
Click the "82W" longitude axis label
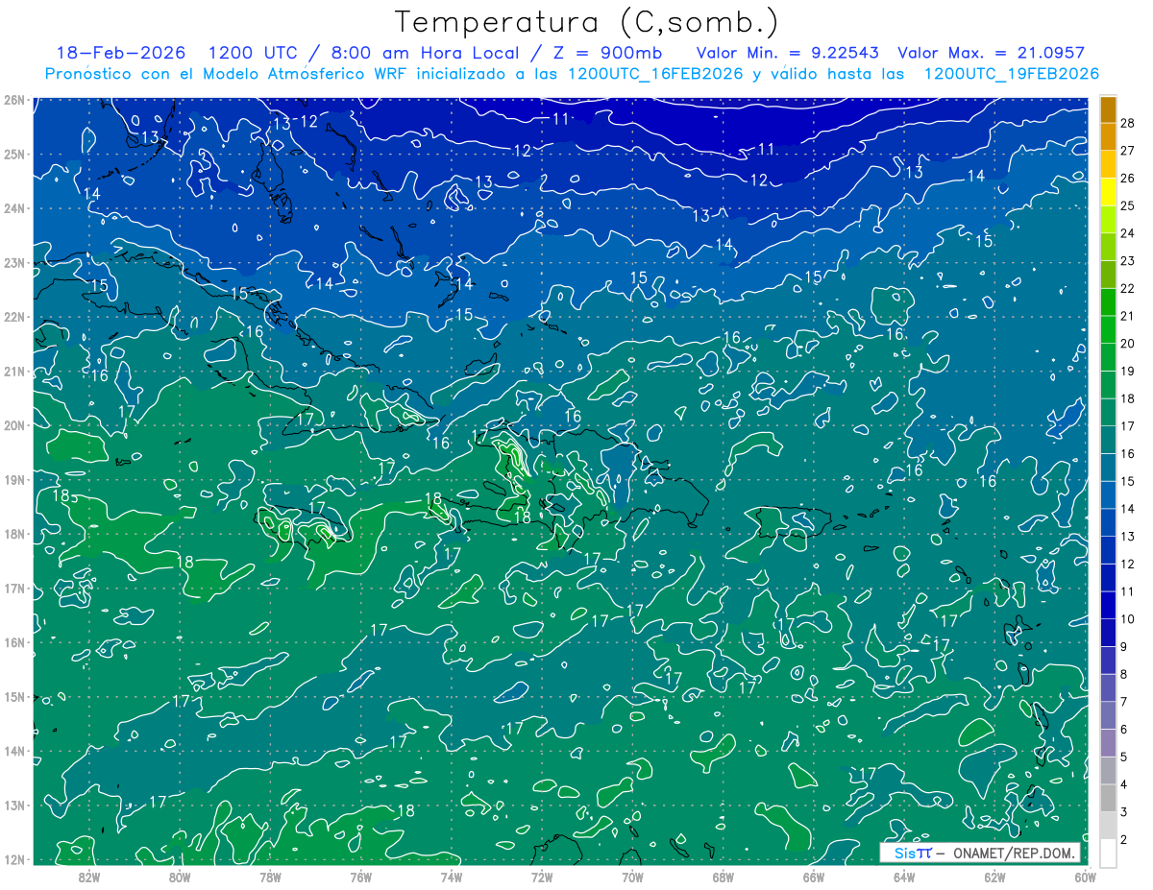[89, 876]
